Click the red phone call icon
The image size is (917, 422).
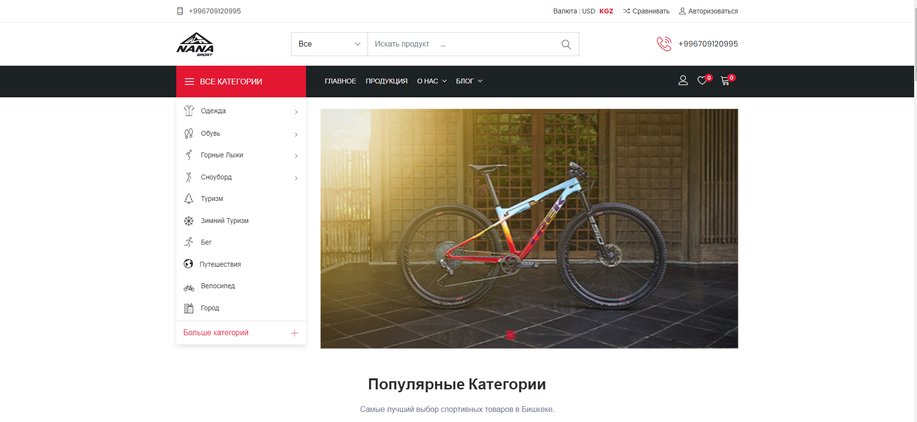pyautogui.click(x=664, y=44)
